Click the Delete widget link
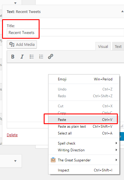 pyautogui.click(x=12, y=135)
